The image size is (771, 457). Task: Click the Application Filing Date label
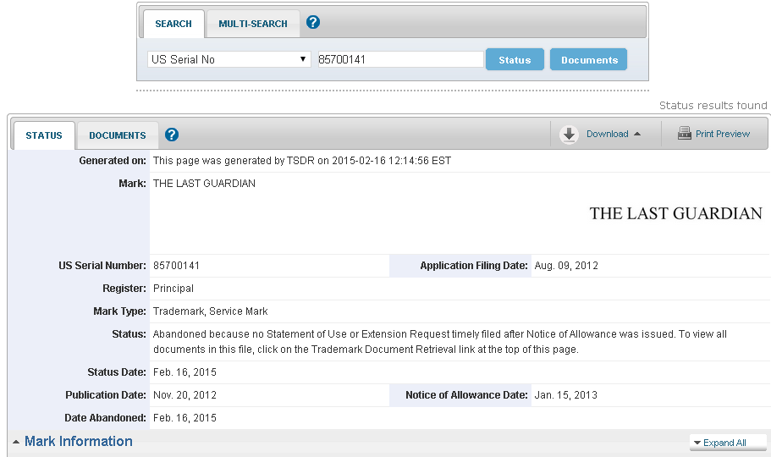(x=473, y=266)
